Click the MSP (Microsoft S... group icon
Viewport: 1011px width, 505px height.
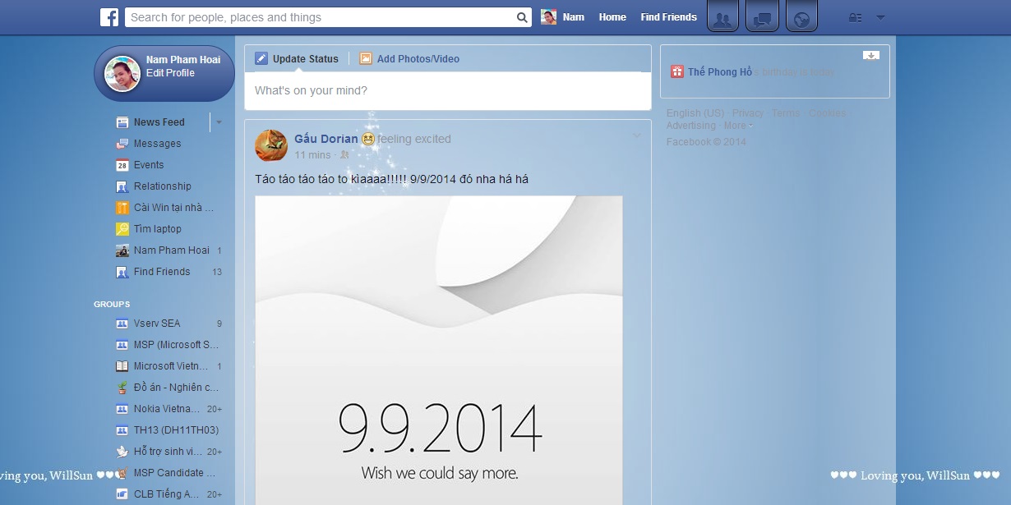point(122,345)
